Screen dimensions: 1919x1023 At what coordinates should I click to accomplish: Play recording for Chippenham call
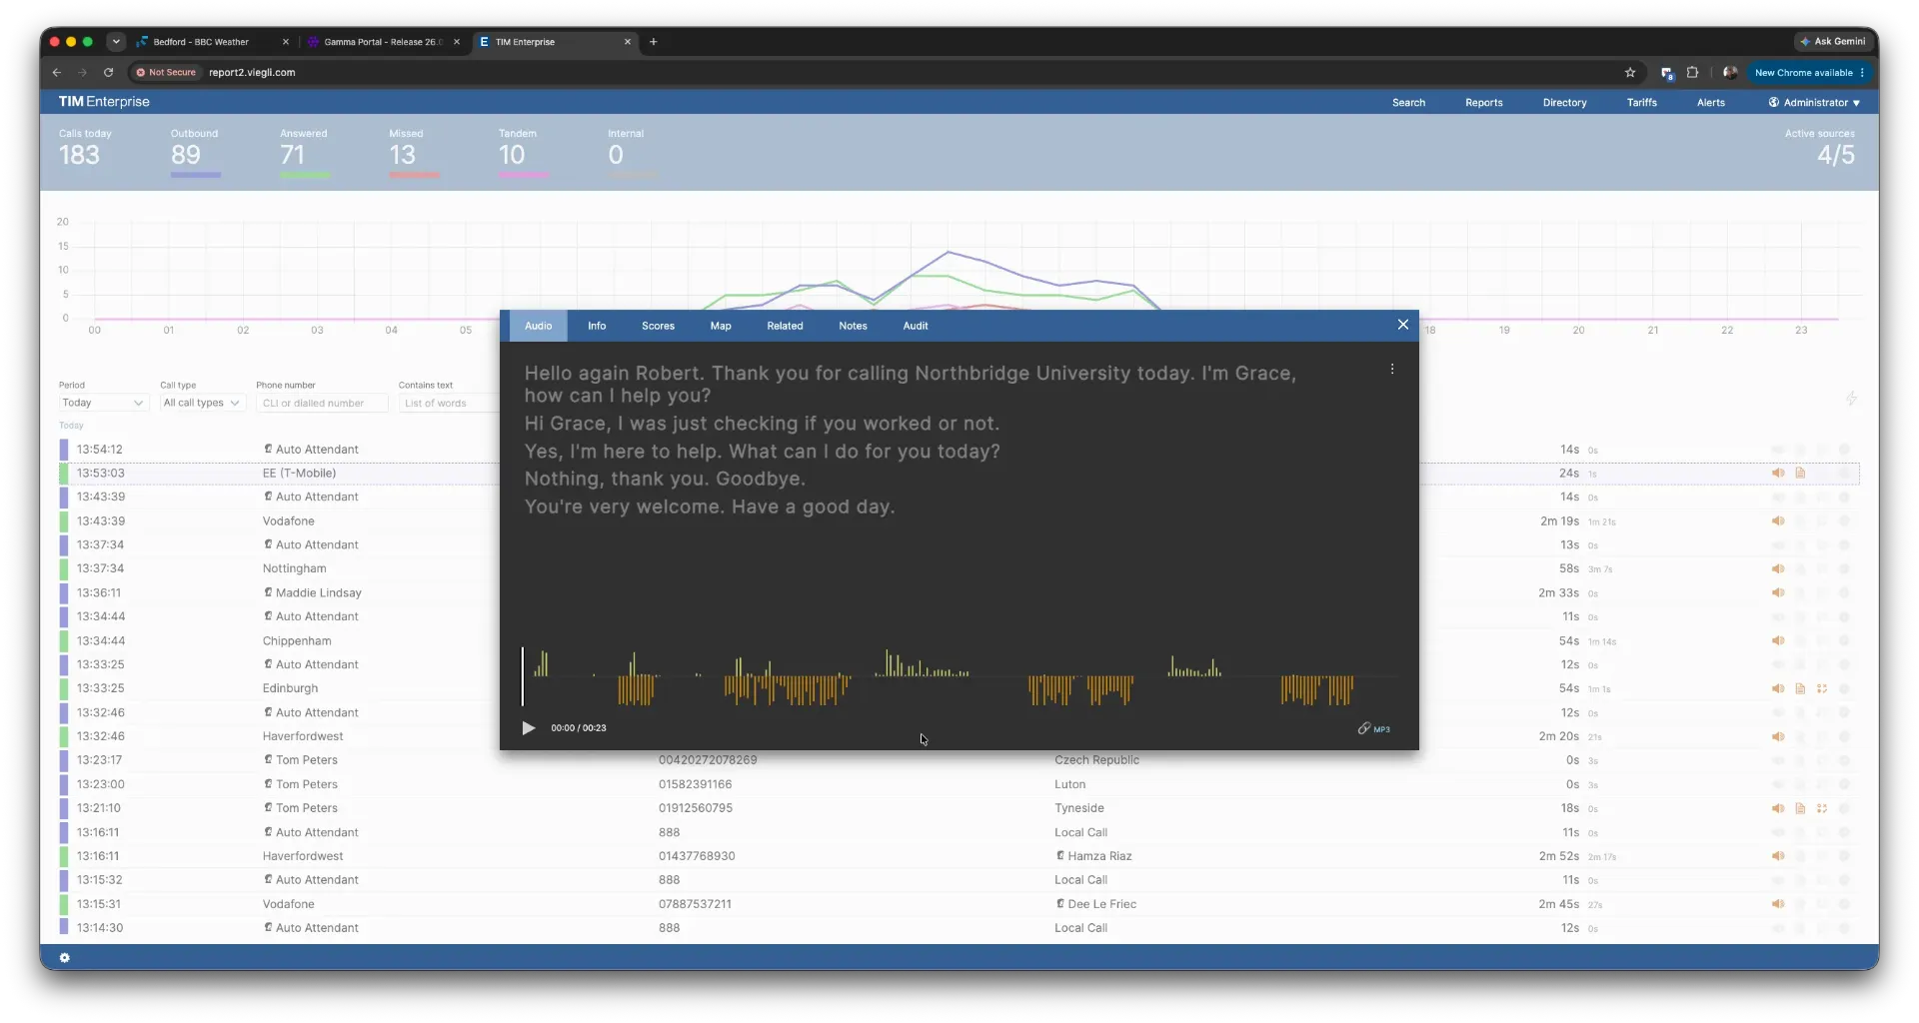1778,641
